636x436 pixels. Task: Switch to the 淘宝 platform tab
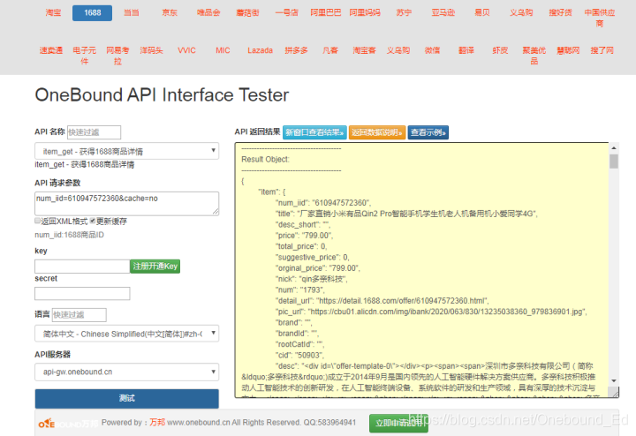pos(54,13)
